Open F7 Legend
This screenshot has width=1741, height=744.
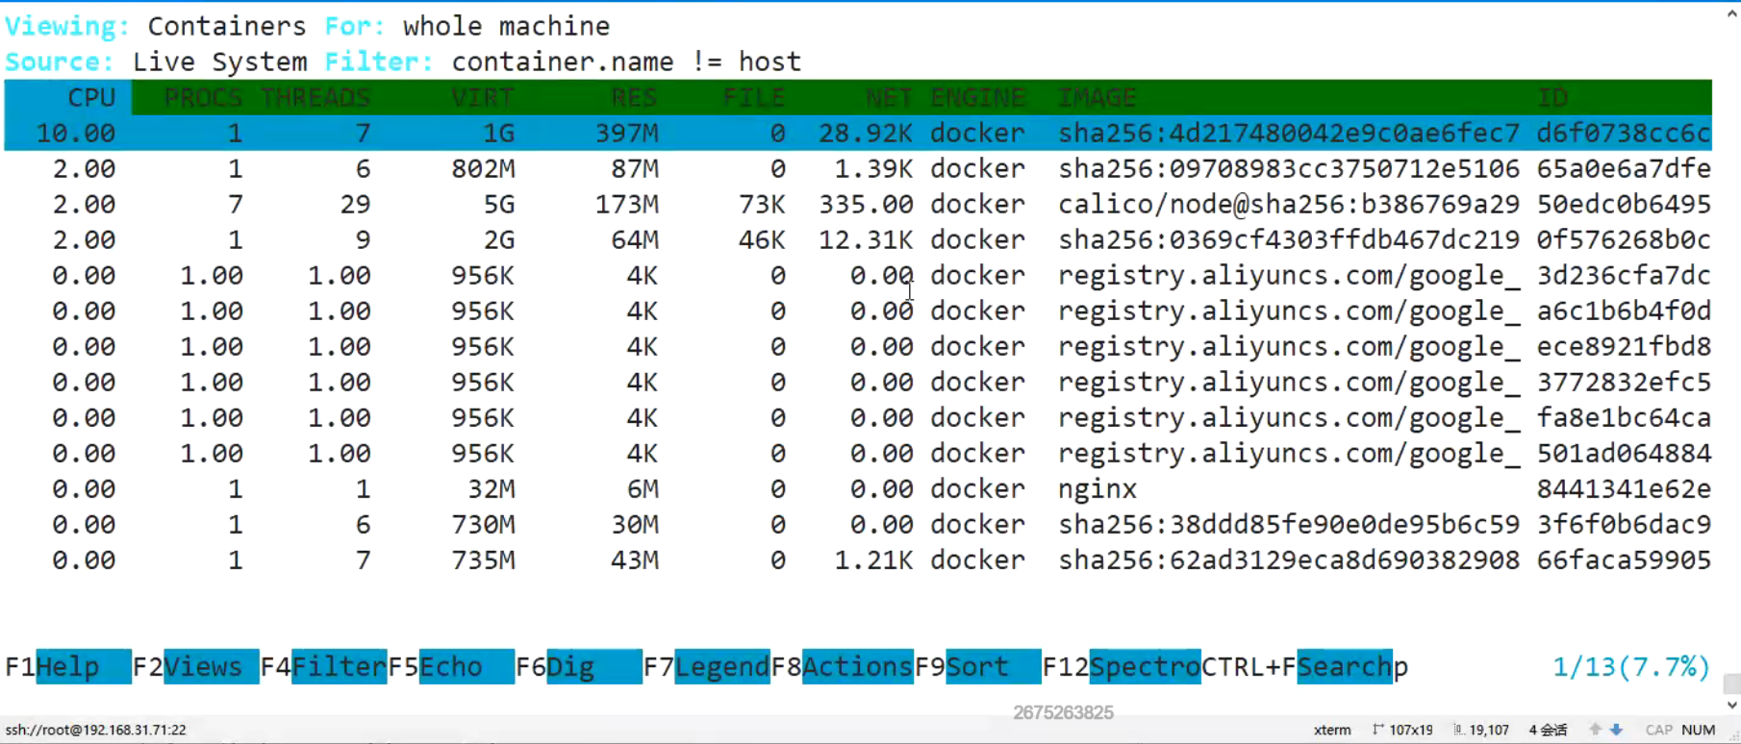point(706,666)
